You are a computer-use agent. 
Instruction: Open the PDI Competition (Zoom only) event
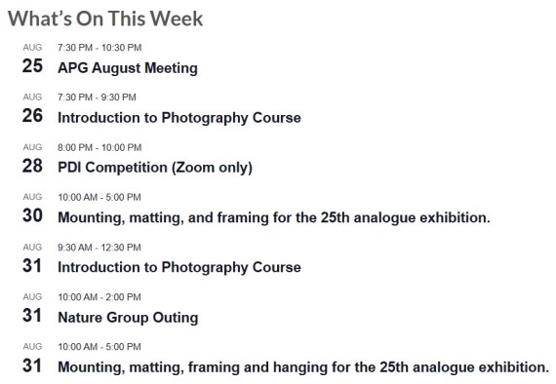(155, 168)
